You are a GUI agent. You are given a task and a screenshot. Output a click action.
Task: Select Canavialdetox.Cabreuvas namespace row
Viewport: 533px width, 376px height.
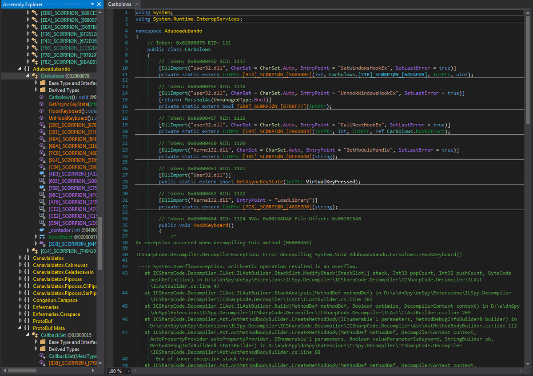pyautogui.click(x=60, y=265)
